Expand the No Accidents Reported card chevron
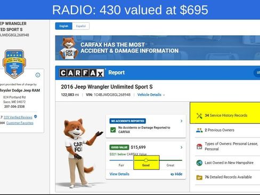Image resolution: width=260 pixels, height=195 pixels. click(x=181, y=121)
